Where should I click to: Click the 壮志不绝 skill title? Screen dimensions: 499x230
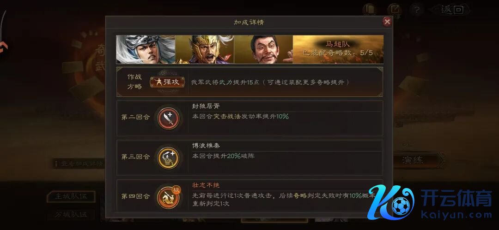[206, 185]
